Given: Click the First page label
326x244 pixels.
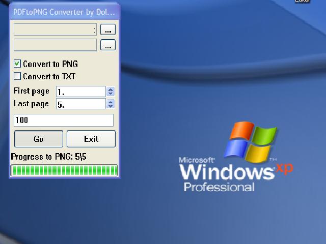Looking at the screenshot, I should (32, 91).
